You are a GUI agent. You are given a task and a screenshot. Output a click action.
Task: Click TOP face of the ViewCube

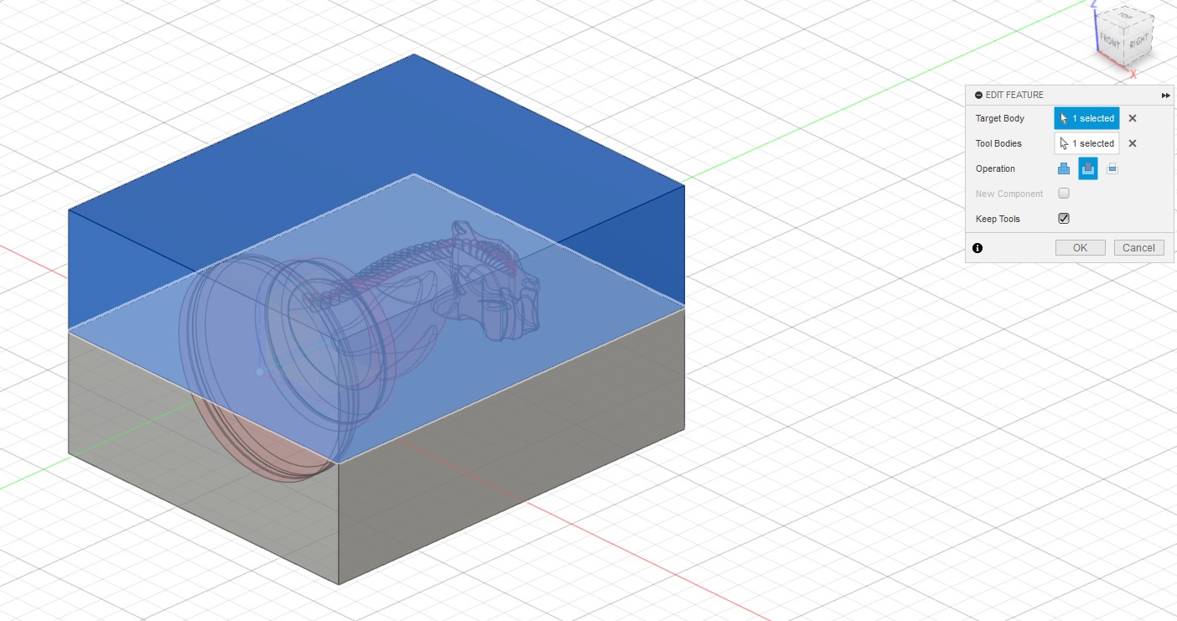1125,17
